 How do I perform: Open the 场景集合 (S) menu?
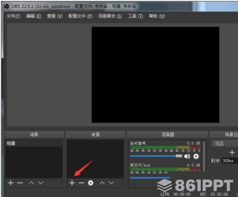(110, 16)
